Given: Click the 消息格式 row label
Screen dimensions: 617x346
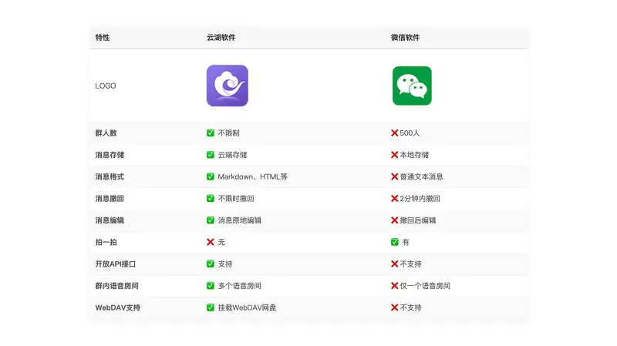Looking at the screenshot, I should 110,176.
